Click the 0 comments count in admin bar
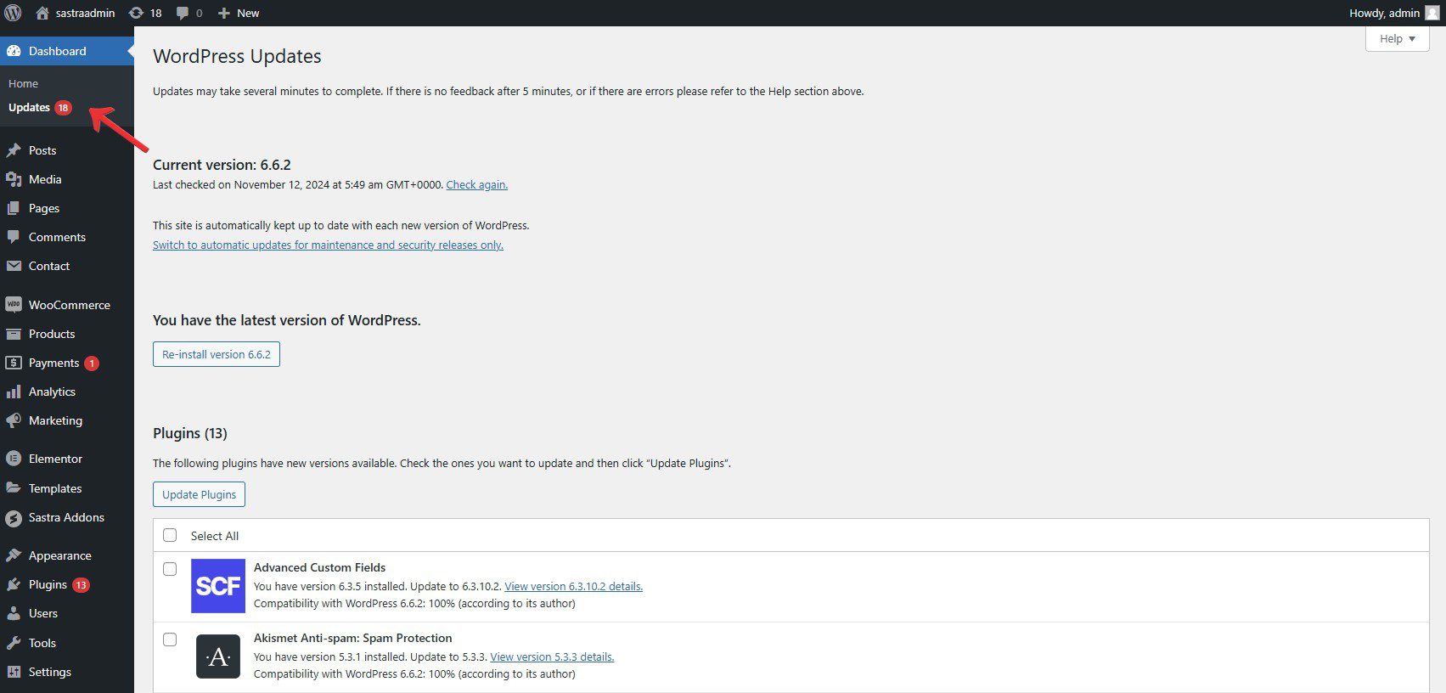Image resolution: width=1446 pixels, height=693 pixels. point(200,13)
